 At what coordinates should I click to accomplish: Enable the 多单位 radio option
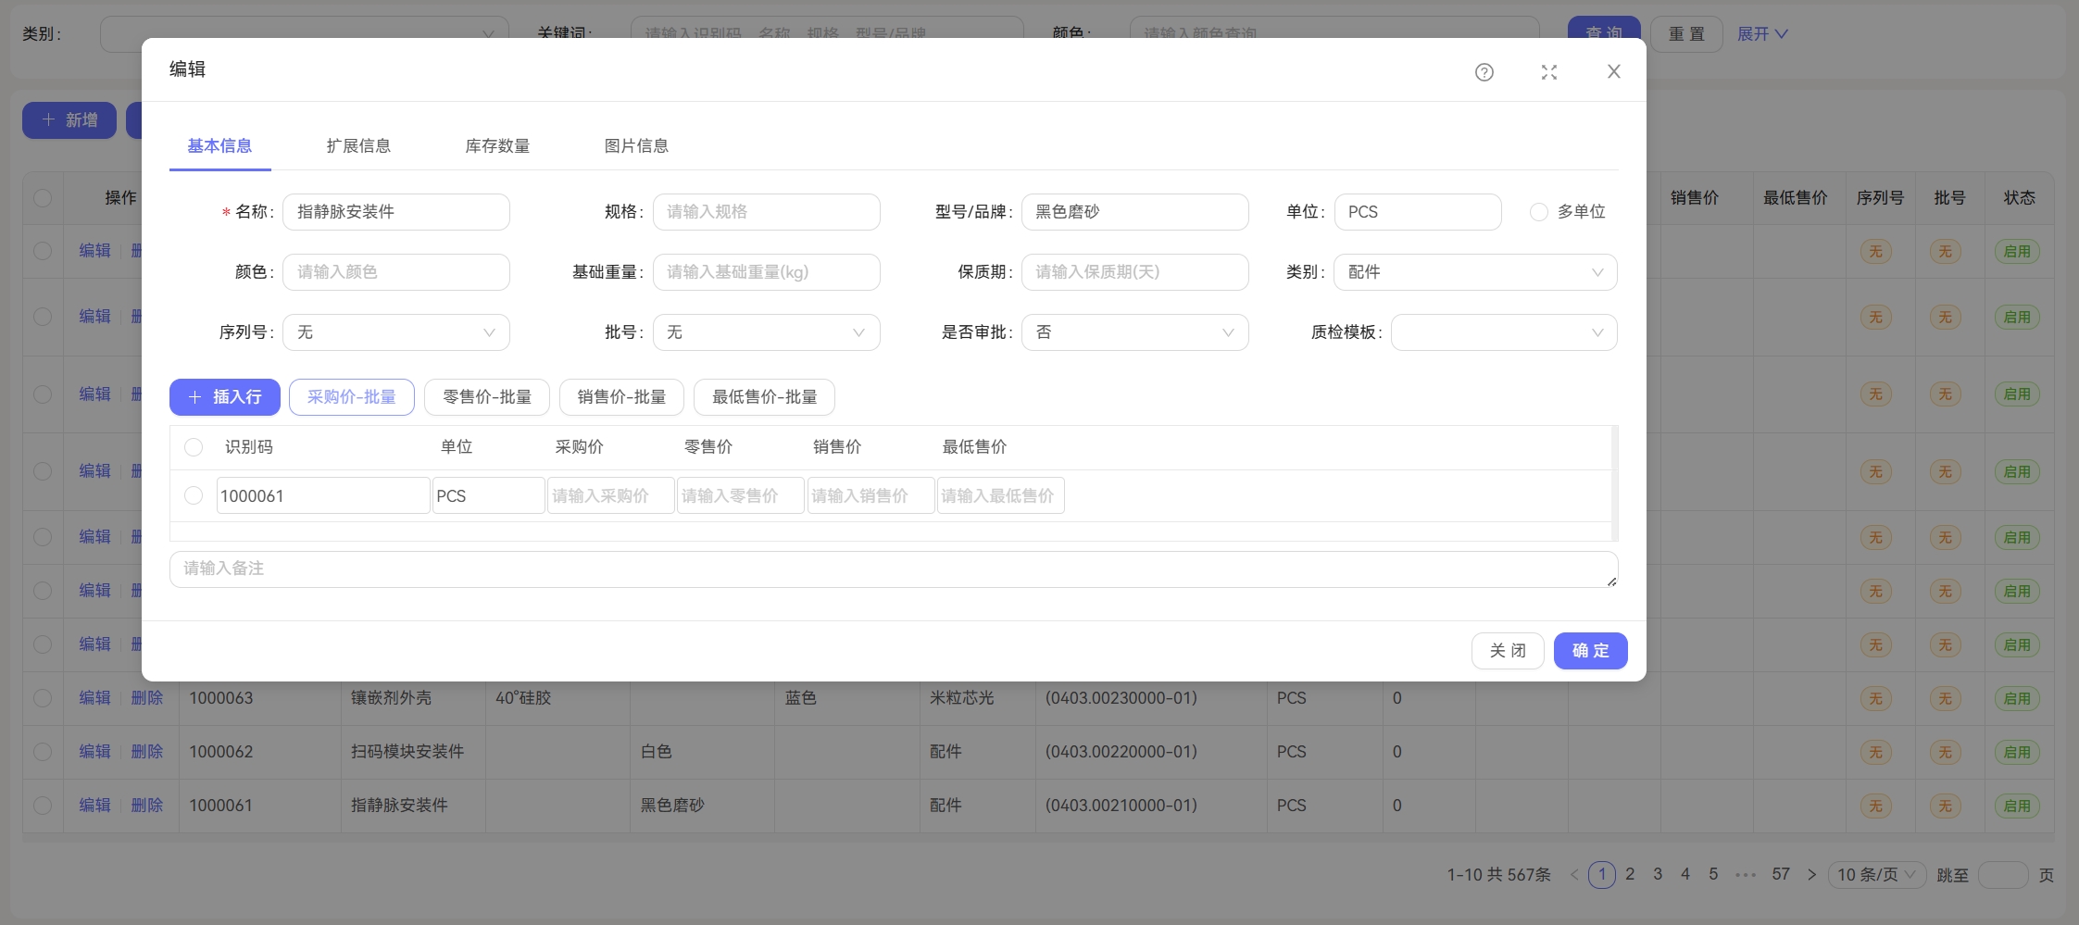(x=1538, y=212)
